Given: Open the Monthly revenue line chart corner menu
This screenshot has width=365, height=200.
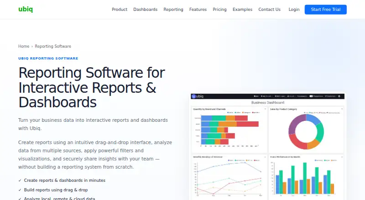Looking at the screenshot, I should coord(265,157).
